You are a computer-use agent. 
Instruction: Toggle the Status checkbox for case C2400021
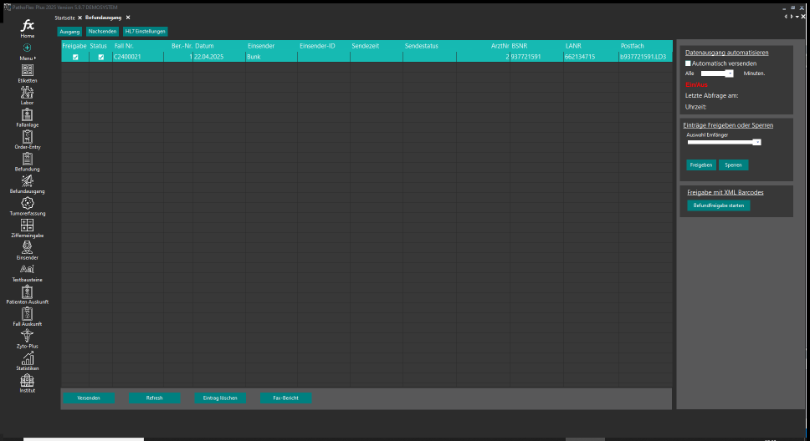[x=101, y=57]
